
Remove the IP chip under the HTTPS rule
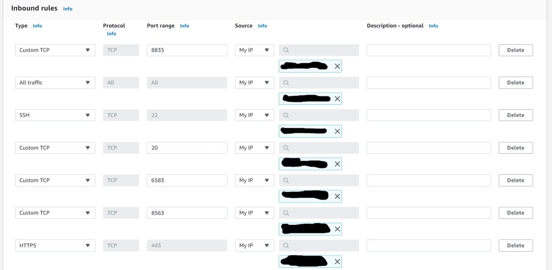[337, 261]
